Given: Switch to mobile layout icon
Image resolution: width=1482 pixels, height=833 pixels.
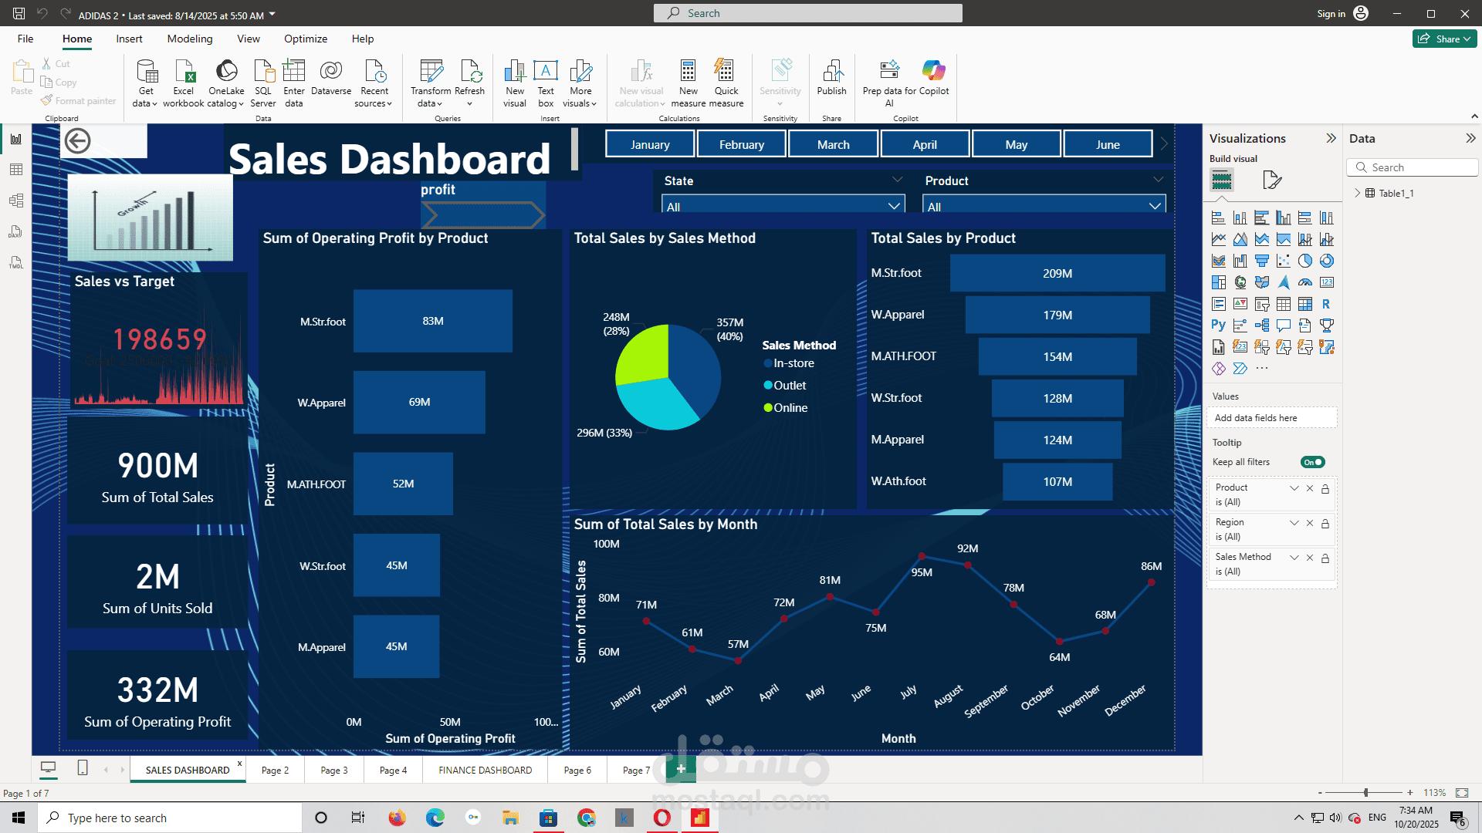Looking at the screenshot, I should click(x=83, y=768).
